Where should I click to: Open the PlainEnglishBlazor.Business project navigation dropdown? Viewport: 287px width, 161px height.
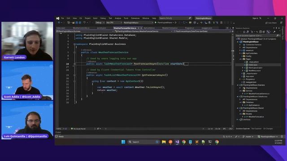[x=85, y=31]
